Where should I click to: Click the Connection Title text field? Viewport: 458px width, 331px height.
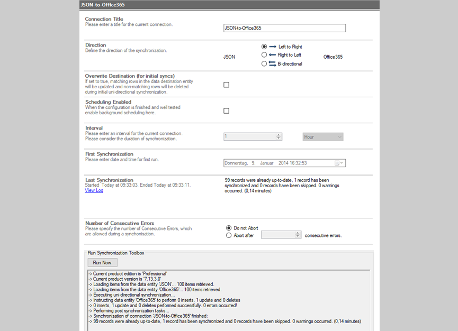coord(284,29)
